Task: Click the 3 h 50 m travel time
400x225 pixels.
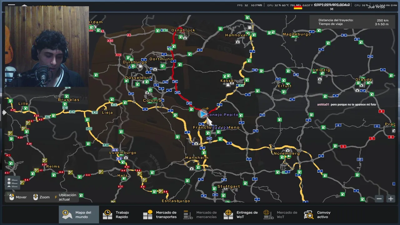Action: coord(382,24)
